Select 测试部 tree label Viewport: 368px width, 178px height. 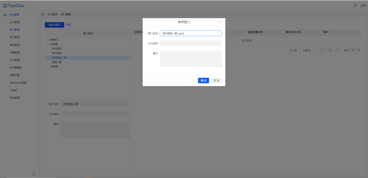[54, 44]
